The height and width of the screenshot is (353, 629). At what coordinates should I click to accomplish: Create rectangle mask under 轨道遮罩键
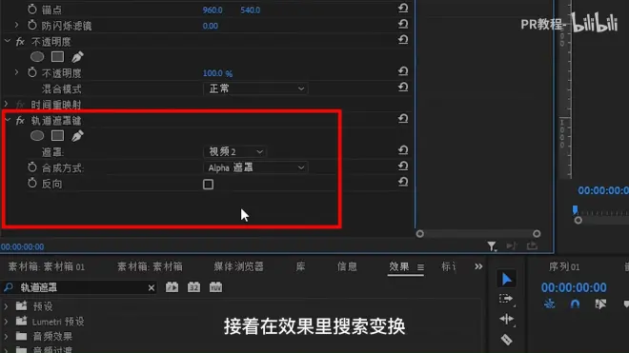(57, 136)
